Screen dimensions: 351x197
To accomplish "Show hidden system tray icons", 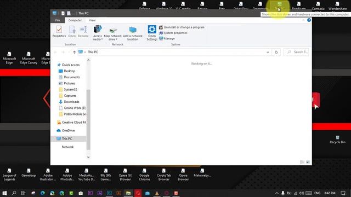I will (276, 193).
